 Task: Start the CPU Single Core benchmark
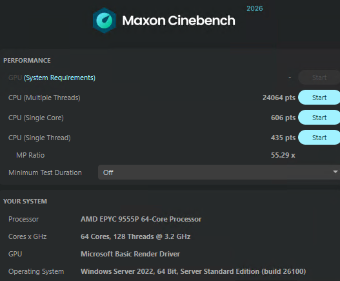[x=319, y=118]
